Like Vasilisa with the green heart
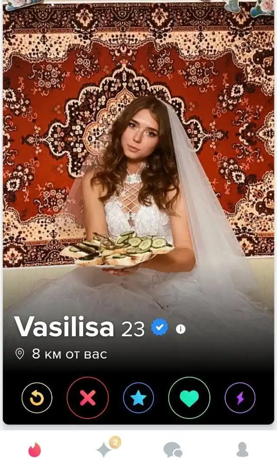The image size is (277, 458). click(x=189, y=398)
